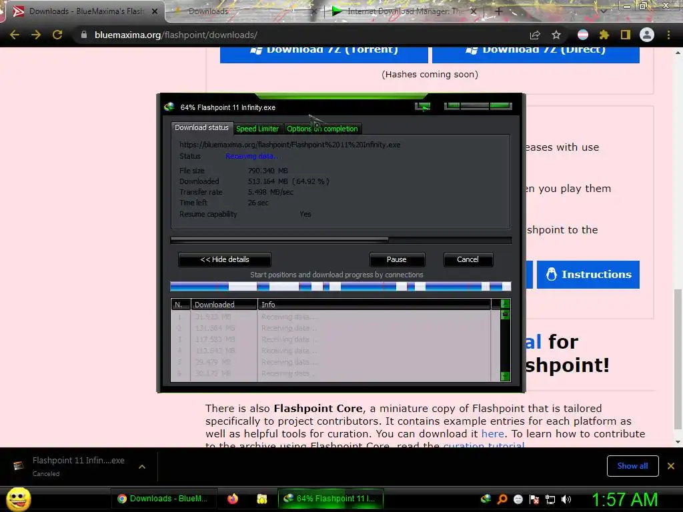The width and height of the screenshot is (683, 512).
Task: Open the tab search dropdown chevron
Action: click(x=603, y=11)
